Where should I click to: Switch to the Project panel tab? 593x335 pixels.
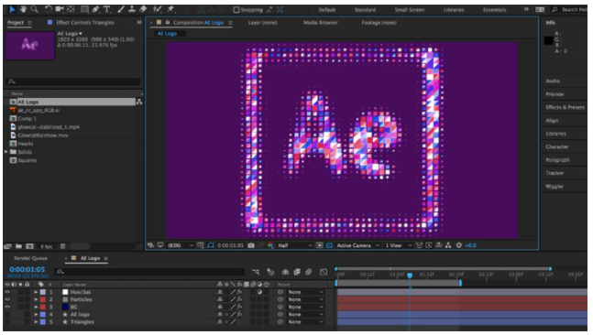16,23
